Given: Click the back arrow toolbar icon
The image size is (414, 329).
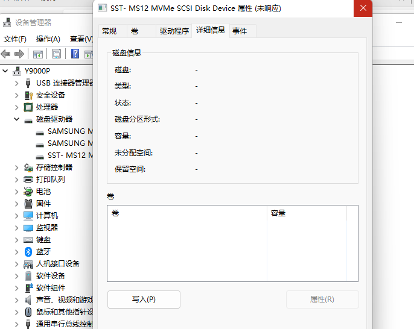Looking at the screenshot, I should [x=6, y=54].
